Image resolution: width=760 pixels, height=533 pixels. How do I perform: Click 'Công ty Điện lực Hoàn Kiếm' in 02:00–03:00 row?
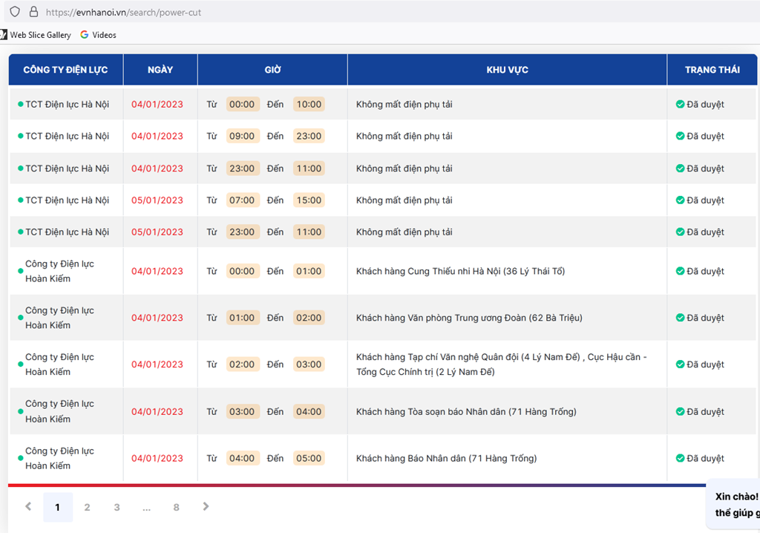(x=59, y=364)
